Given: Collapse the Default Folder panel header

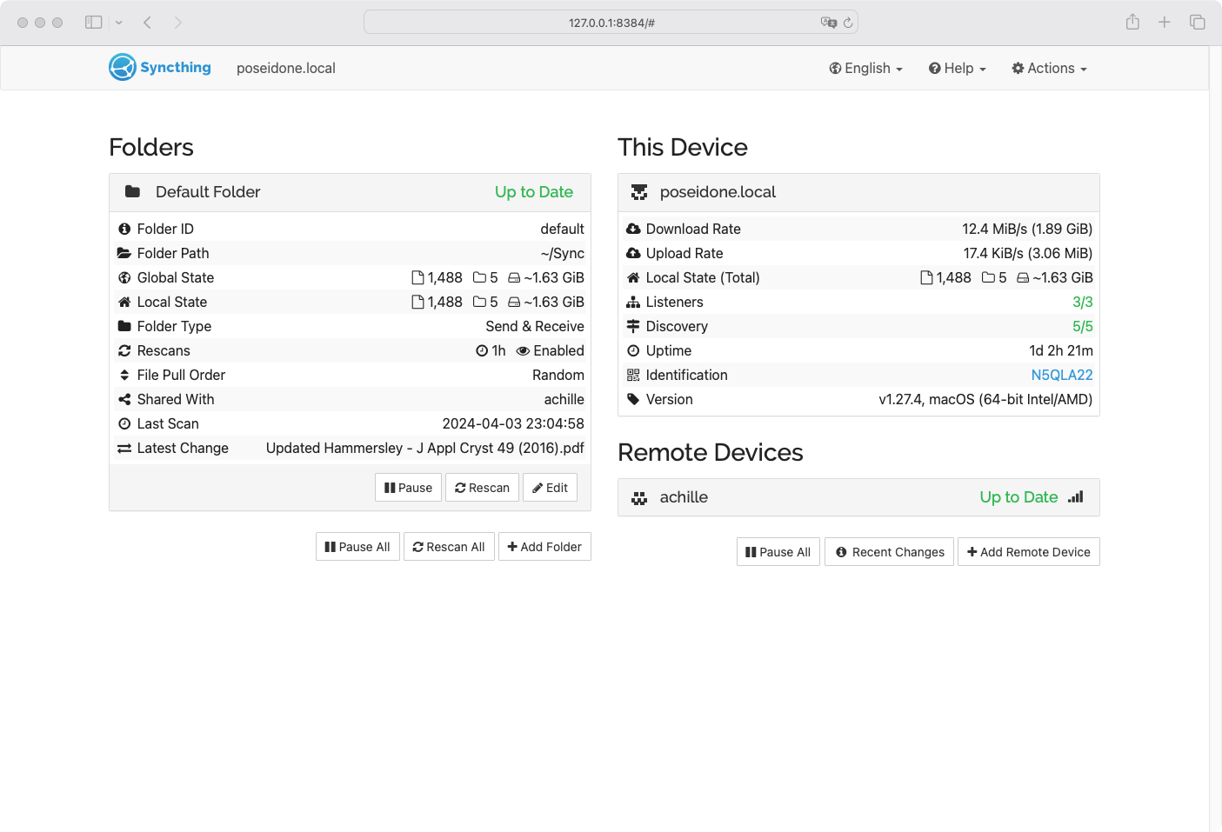Looking at the screenshot, I should (x=350, y=192).
